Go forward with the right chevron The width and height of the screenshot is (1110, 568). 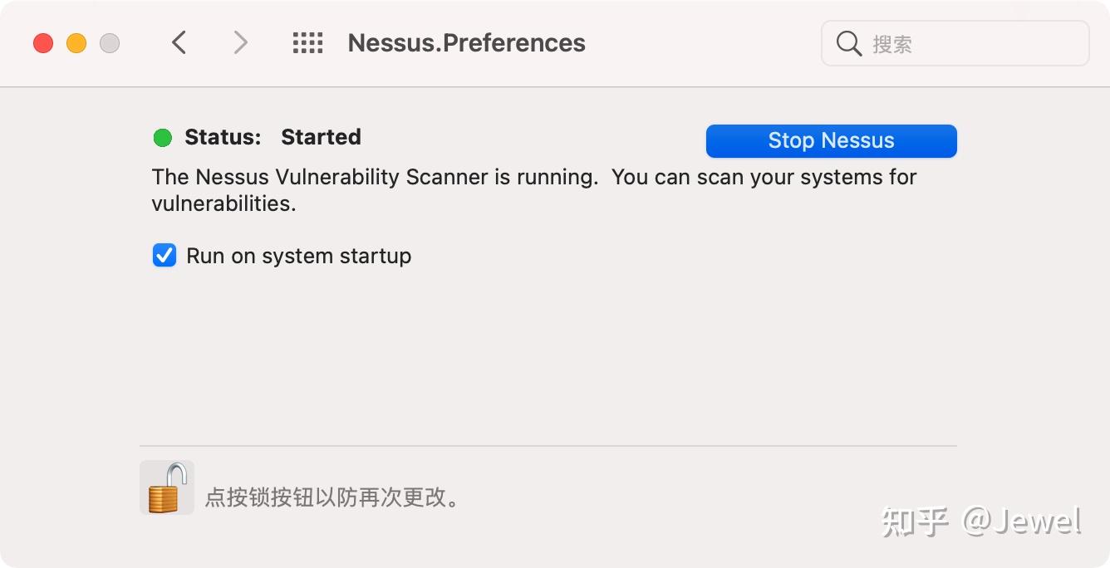(240, 42)
